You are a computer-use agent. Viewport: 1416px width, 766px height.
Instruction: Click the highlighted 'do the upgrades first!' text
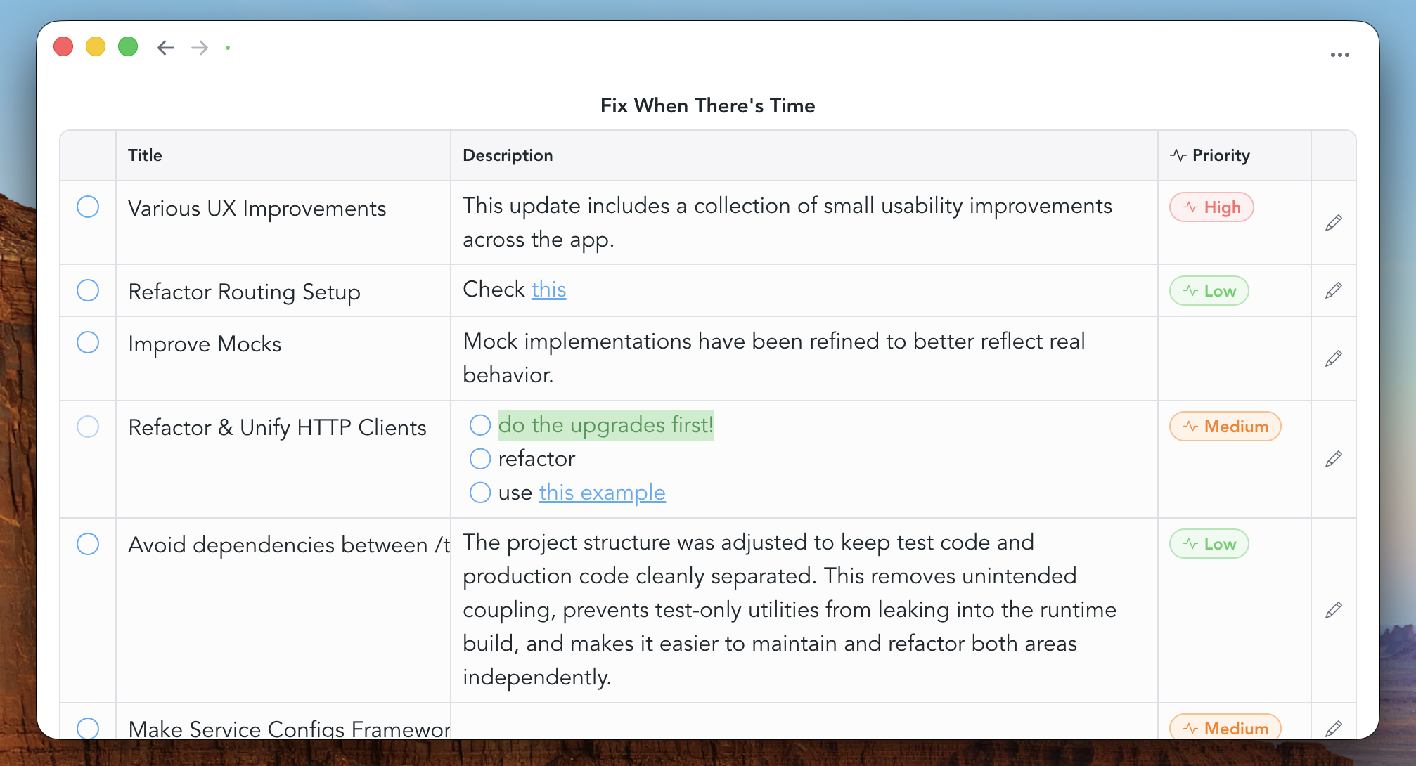pos(605,425)
